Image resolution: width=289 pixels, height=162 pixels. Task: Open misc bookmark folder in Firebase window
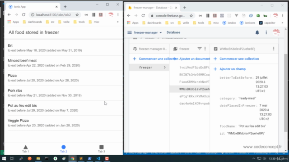coord(214,23)
